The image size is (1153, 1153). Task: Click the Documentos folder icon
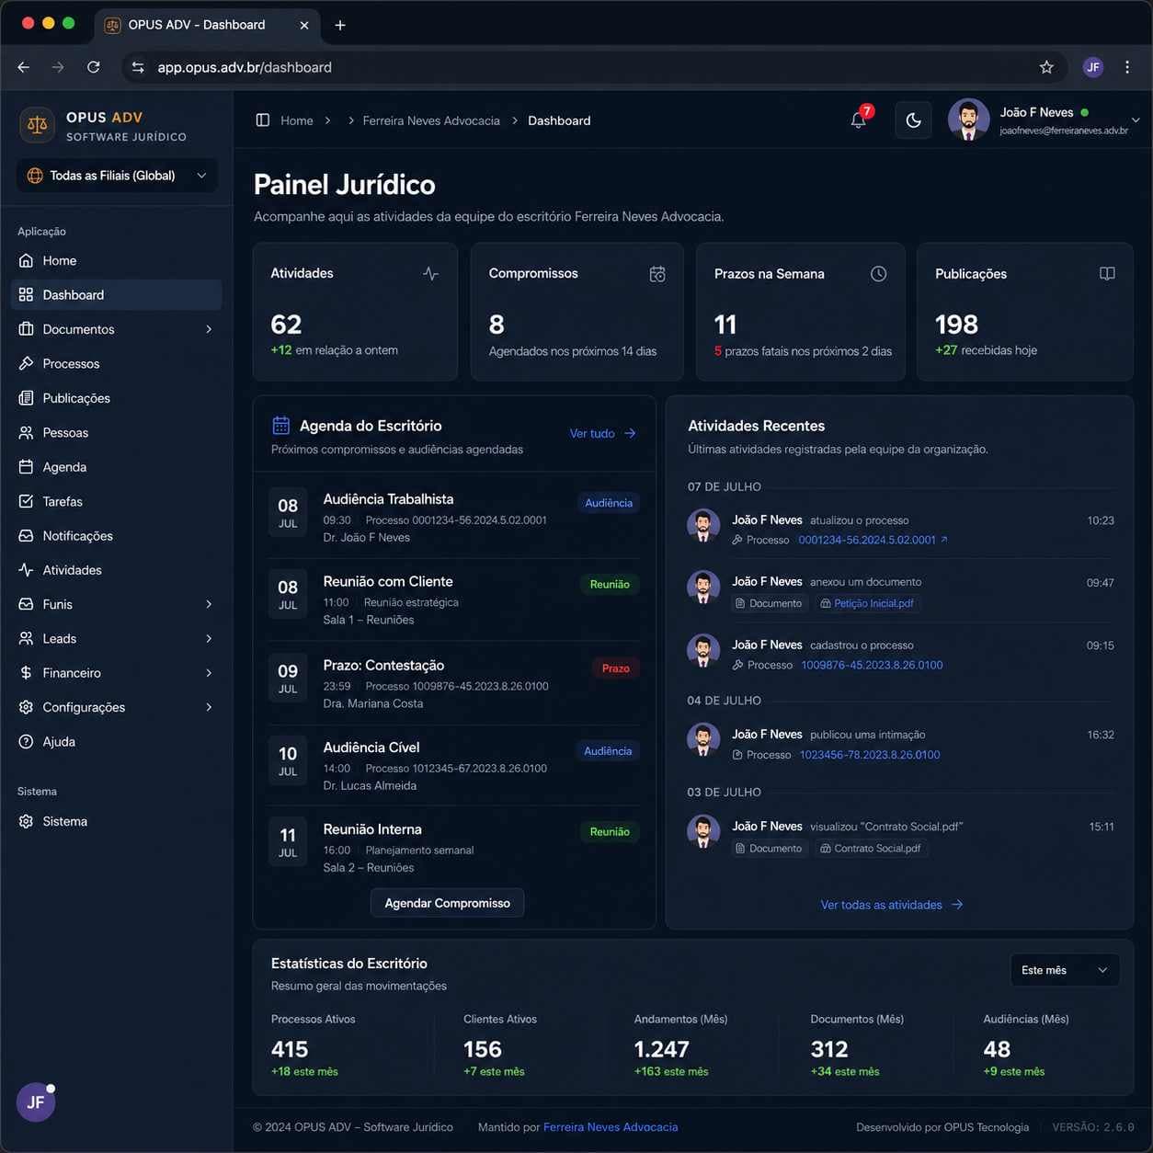[x=26, y=329]
